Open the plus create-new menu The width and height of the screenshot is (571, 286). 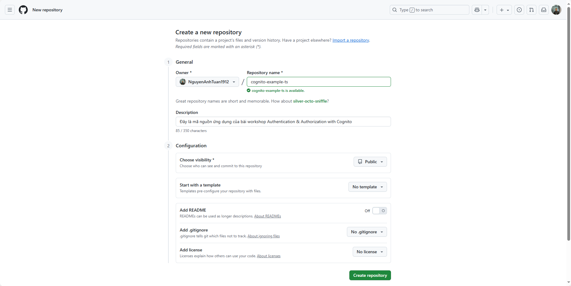pos(504,10)
